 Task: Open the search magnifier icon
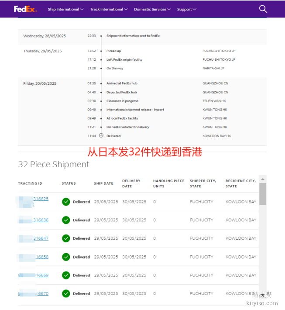263,9
